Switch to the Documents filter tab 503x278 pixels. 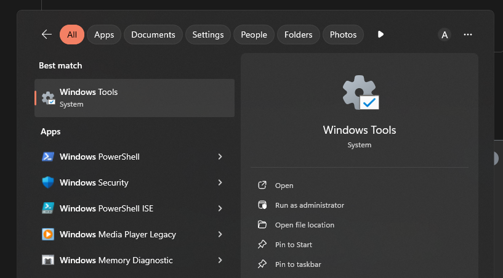click(153, 35)
